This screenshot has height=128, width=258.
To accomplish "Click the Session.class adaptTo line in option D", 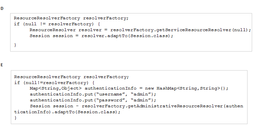I will pyautogui.click(x=101, y=36).
